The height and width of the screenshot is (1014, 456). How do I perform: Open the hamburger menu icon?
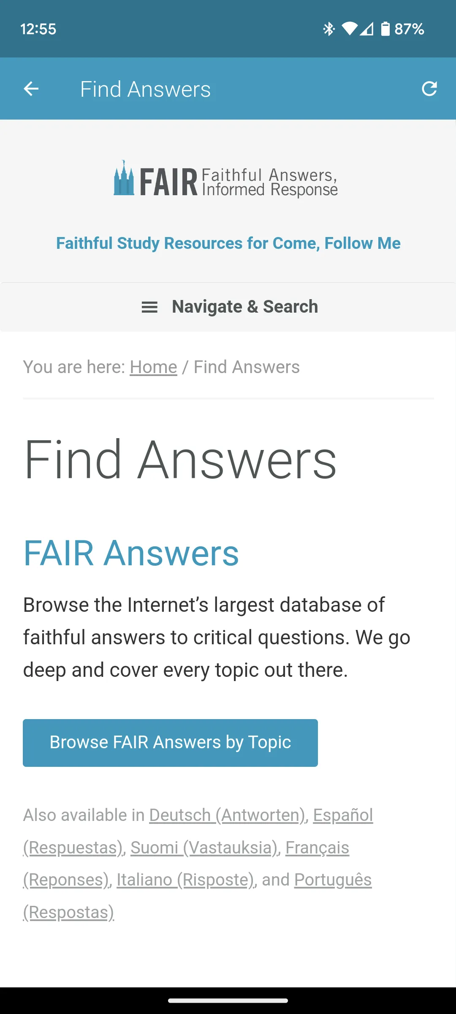pyautogui.click(x=149, y=307)
